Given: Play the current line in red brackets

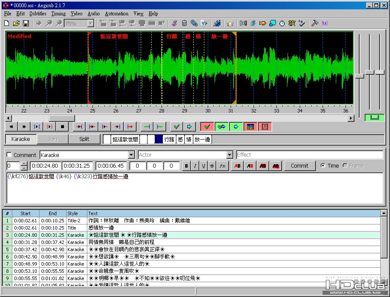Looking at the screenshot, I should tap(50, 127).
